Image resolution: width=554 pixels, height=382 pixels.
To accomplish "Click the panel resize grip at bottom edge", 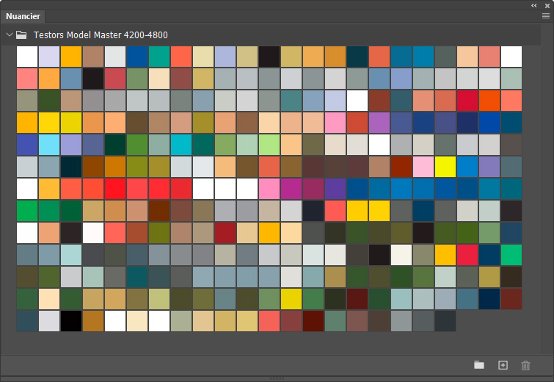I will tap(277, 378).
